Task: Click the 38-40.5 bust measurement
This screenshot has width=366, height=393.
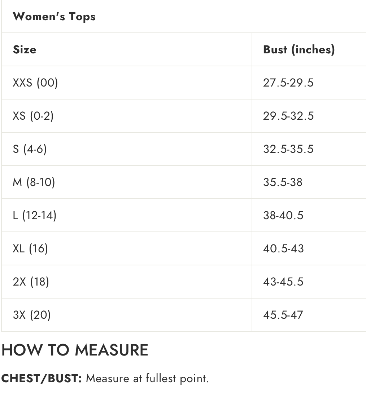Action: [x=283, y=215]
